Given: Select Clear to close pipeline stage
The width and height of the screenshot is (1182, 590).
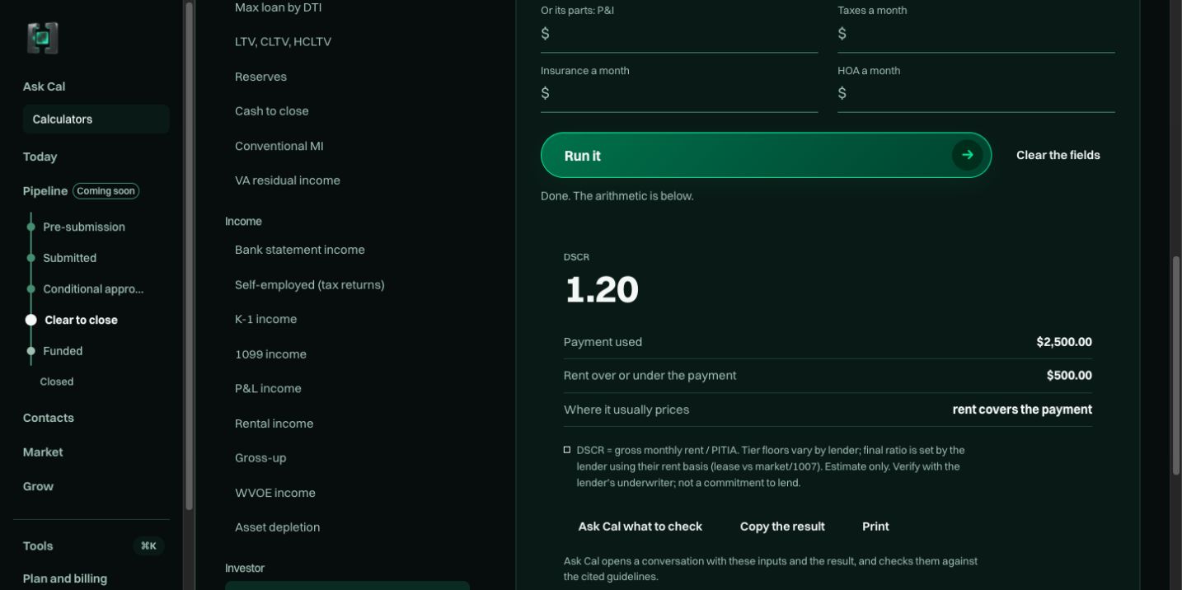Looking at the screenshot, I should pos(81,320).
